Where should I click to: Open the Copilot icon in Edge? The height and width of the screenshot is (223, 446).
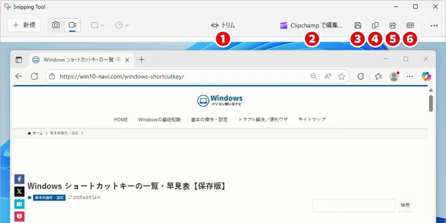426,76
